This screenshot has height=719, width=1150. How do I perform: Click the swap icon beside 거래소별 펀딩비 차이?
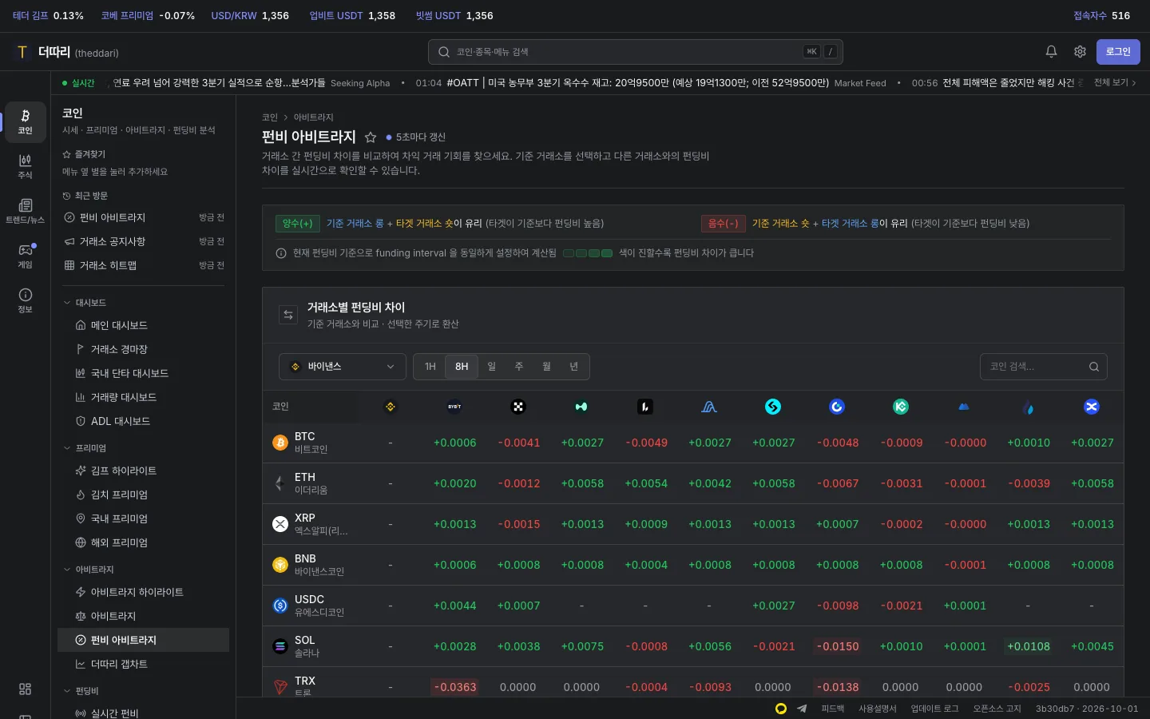point(288,315)
